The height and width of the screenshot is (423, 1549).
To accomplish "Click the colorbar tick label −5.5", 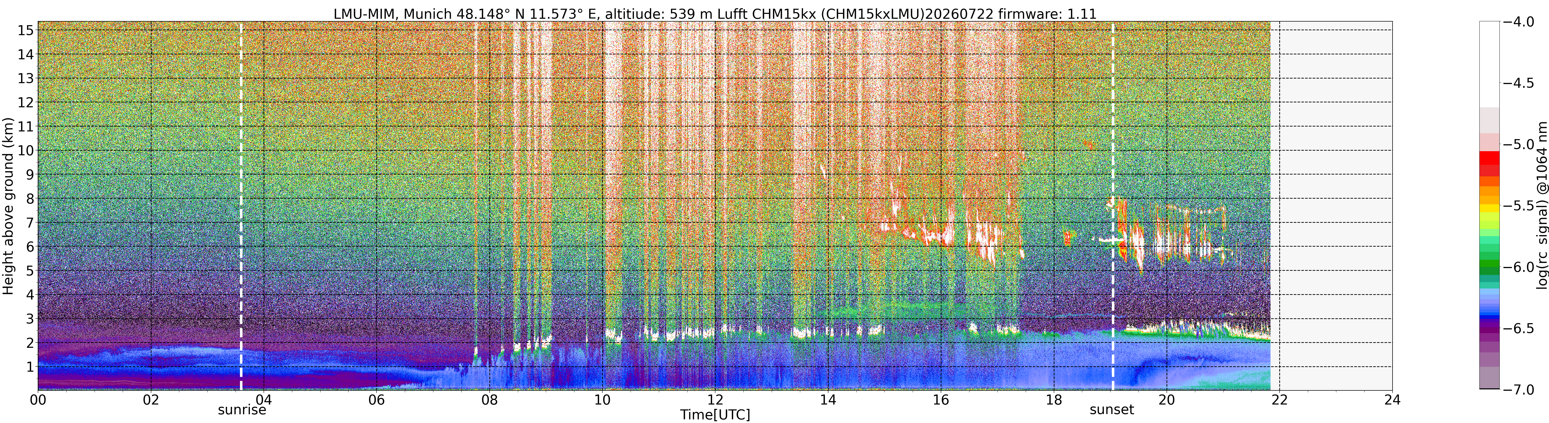I will pos(1518,206).
